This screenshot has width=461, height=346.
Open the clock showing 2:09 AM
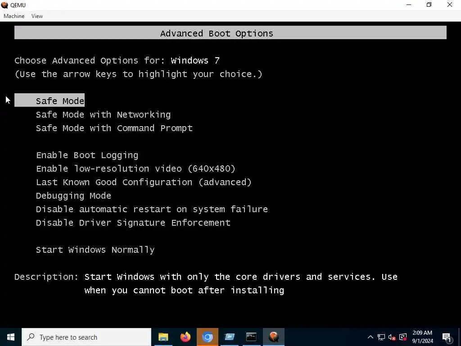click(x=422, y=337)
